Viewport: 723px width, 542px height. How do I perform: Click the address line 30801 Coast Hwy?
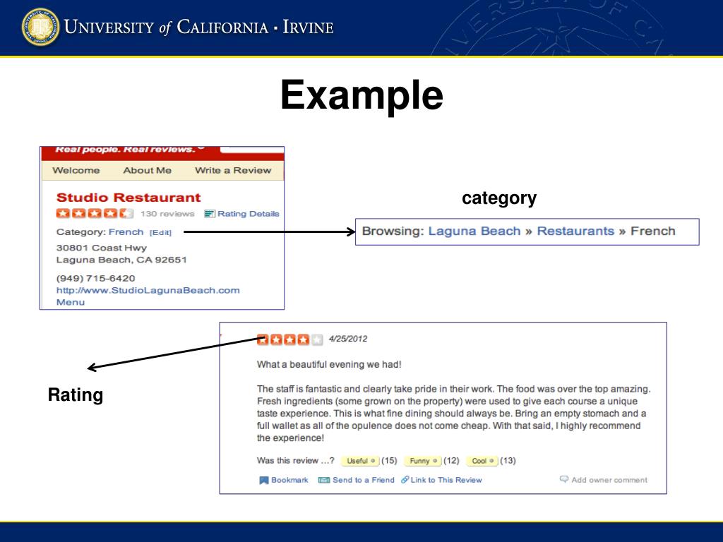[x=102, y=248]
